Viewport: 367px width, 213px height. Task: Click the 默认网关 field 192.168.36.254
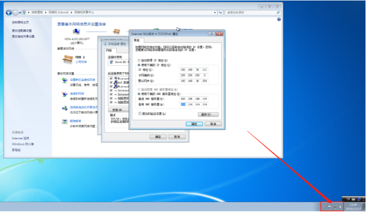point(194,81)
